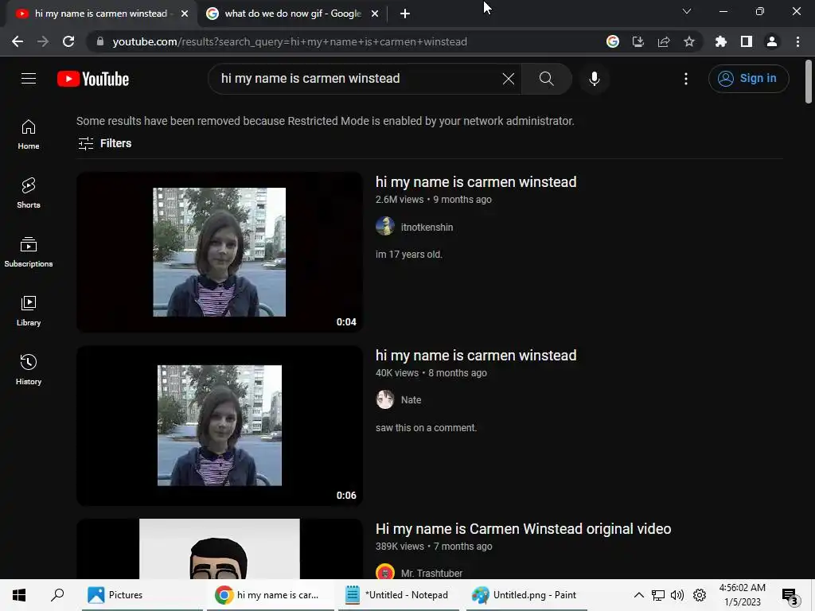The width and height of the screenshot is (815, 611).
Task: Show hidden tray icons chevron
Action: click(639, 595)
